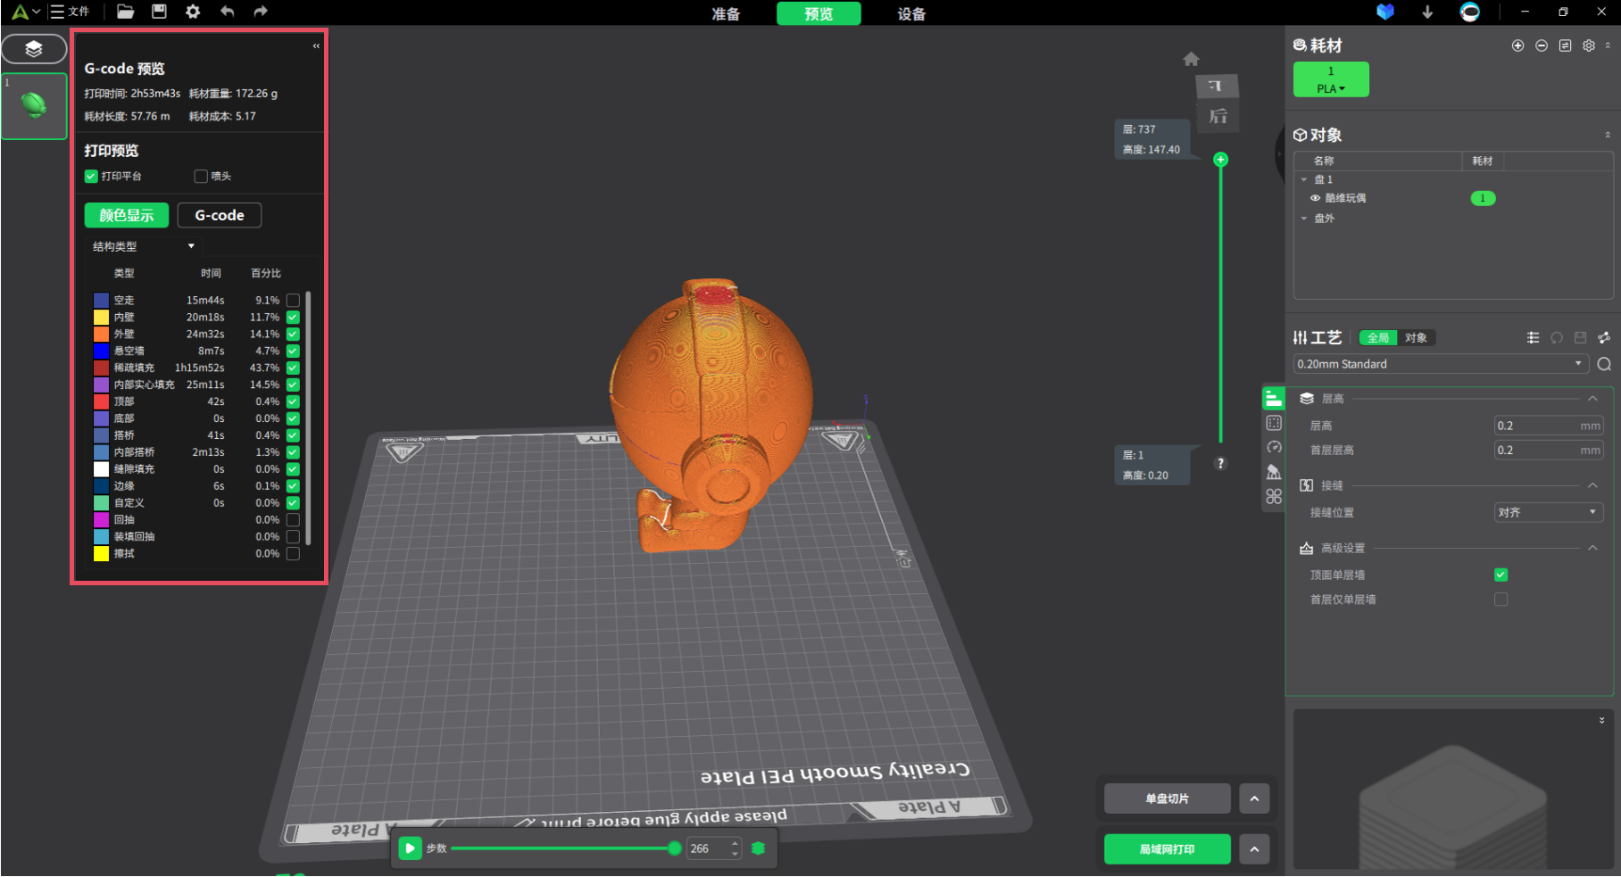Add a new filament with plus icon
This screenshot has width=1621, height=877.
1517,46
